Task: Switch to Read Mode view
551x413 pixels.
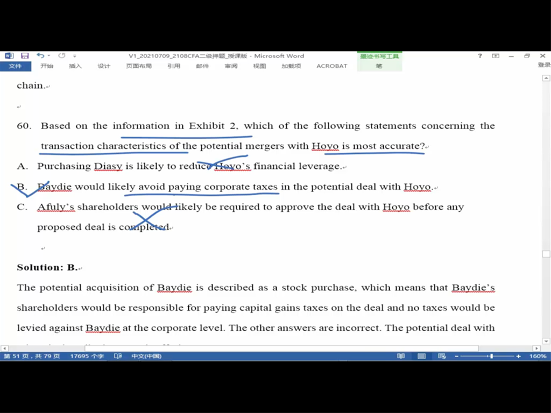Action: click(x=401, y=356)
